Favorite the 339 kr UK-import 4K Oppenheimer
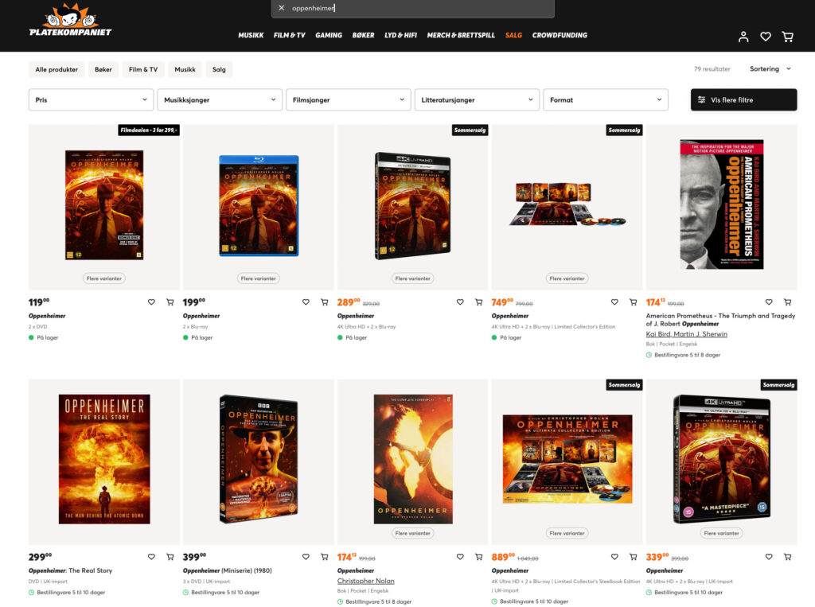 click(x=769, y=557)
